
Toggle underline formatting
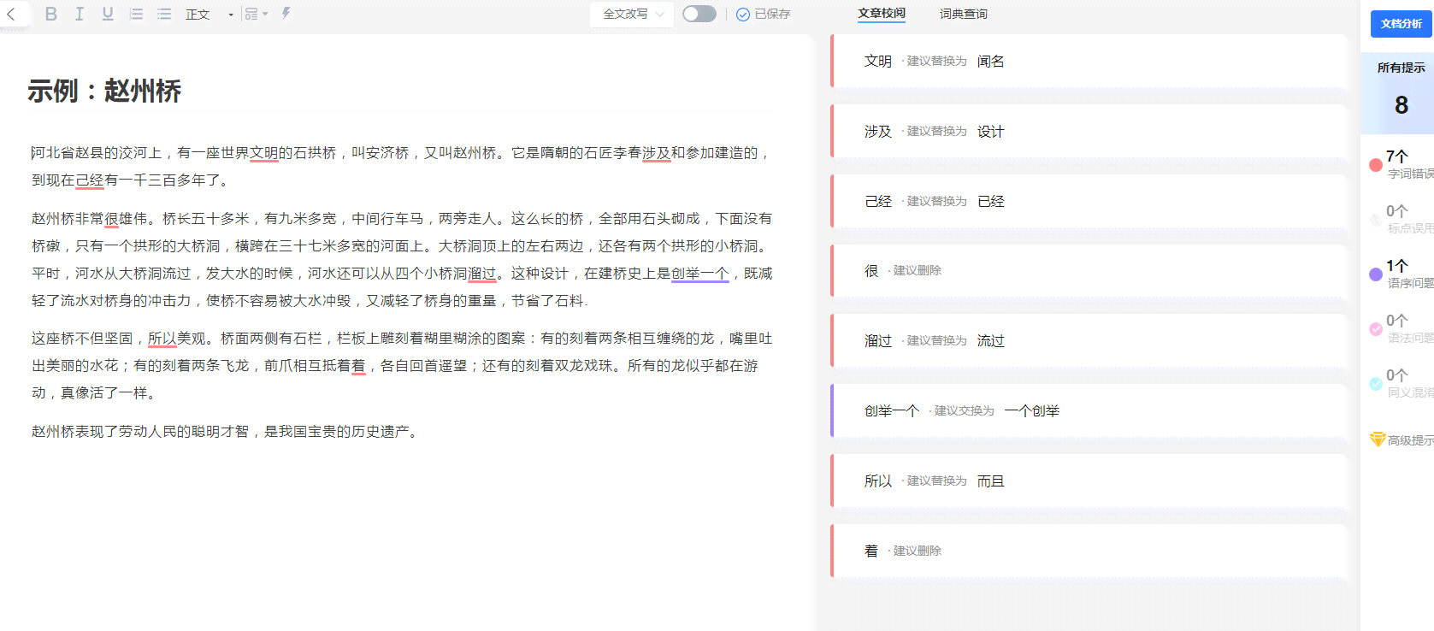tap(108, 14)
